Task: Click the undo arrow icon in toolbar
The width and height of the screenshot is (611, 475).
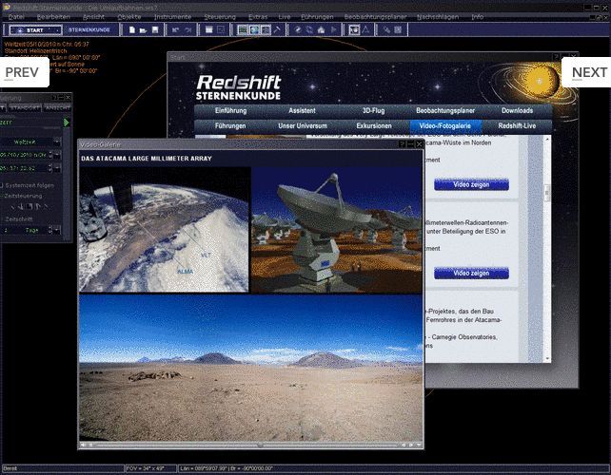Action: tap(176, 30)
